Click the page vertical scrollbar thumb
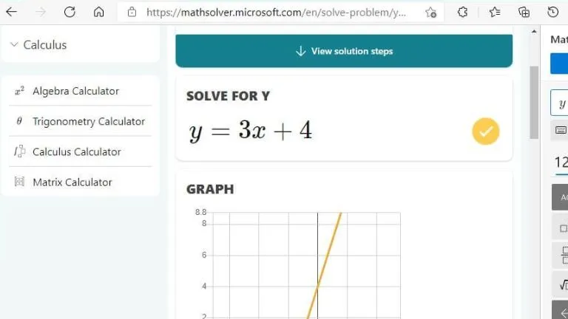Image resolution: width=568 pixels, height=319 pixels. [x=534, y=103]
